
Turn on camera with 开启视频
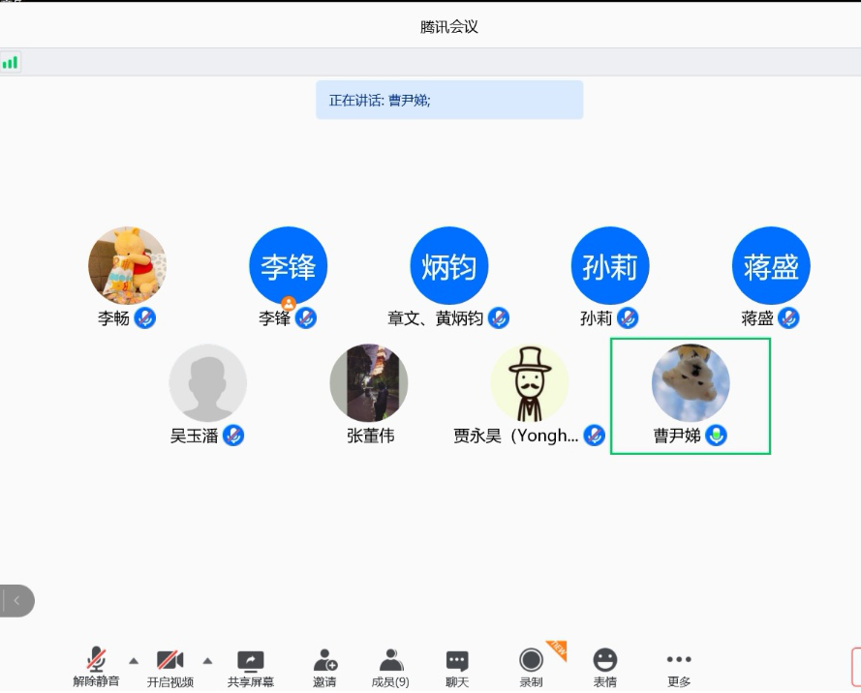pos(170,666)
